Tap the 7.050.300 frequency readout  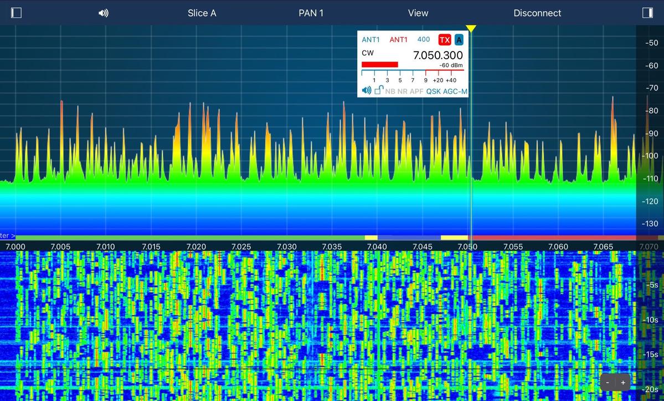point(437,55)
